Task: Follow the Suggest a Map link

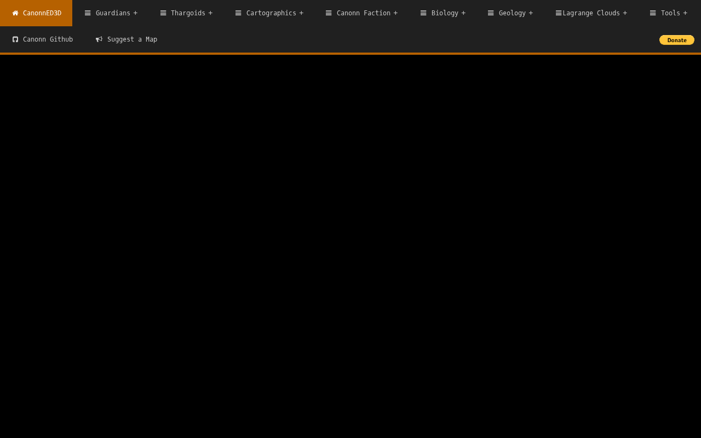Action: point(126,39)
